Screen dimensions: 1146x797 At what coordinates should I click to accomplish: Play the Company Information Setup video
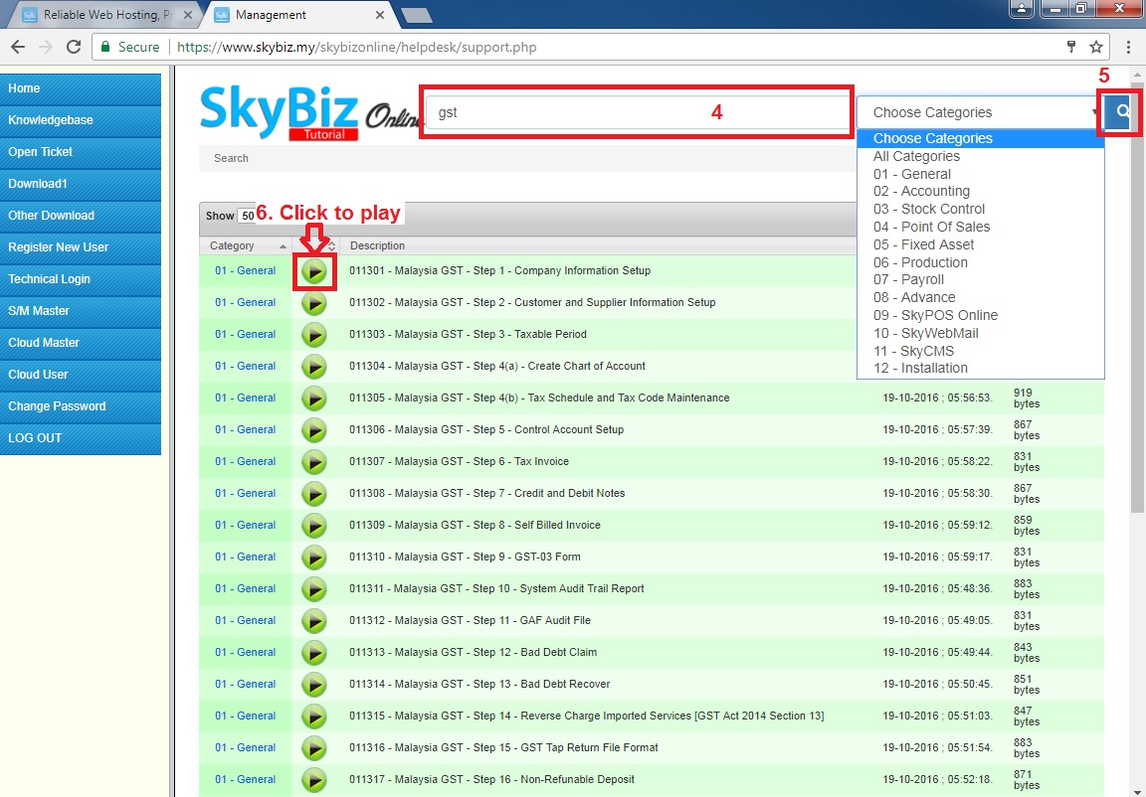(x=314, y=271)
